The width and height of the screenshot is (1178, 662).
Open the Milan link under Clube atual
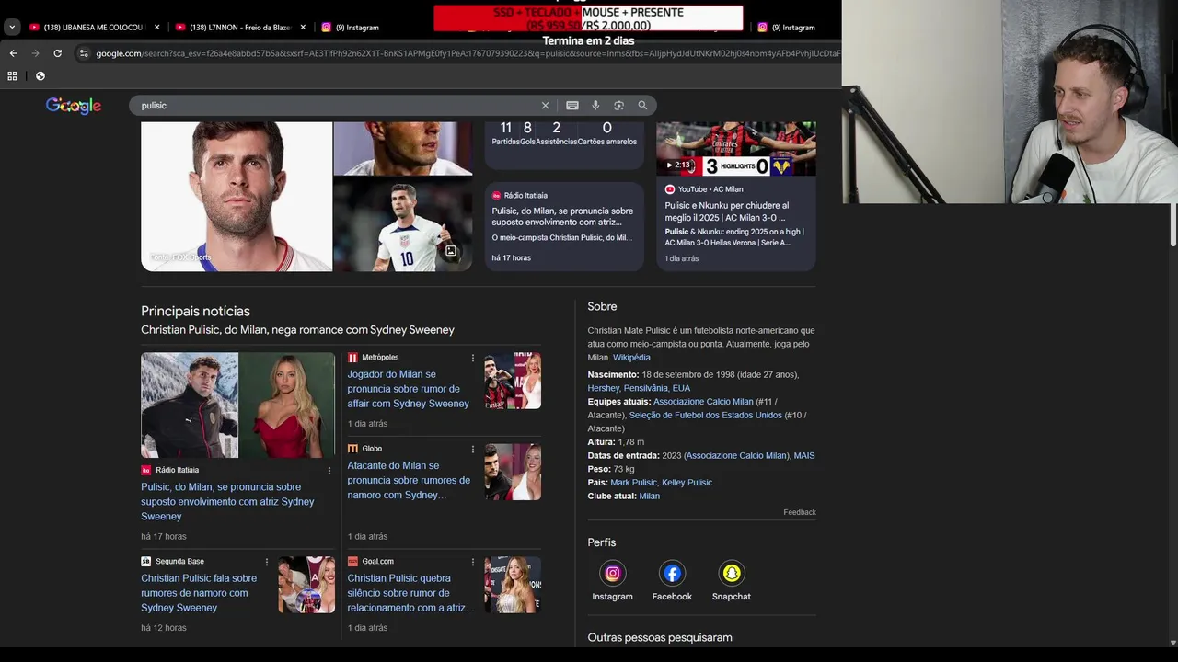650,496
